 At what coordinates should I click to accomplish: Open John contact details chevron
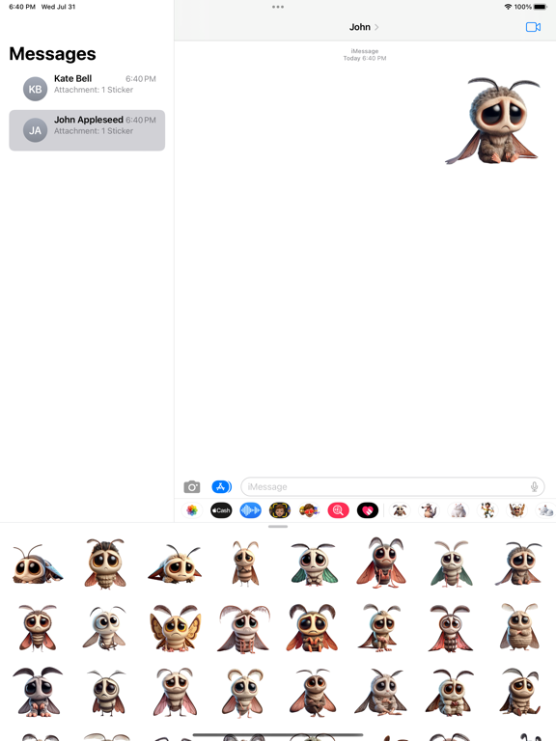pos(376,27)
